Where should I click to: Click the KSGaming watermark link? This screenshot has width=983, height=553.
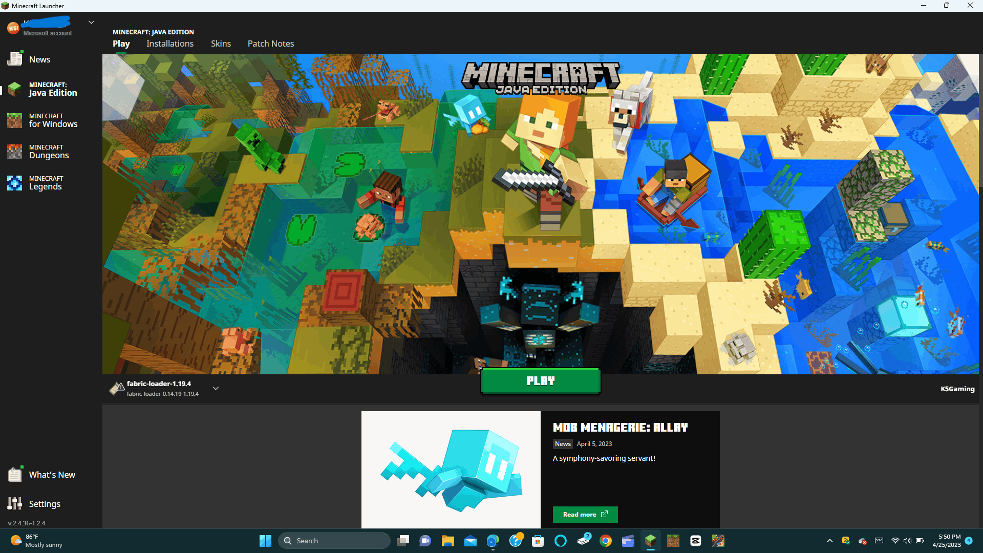tap(957, 388)
